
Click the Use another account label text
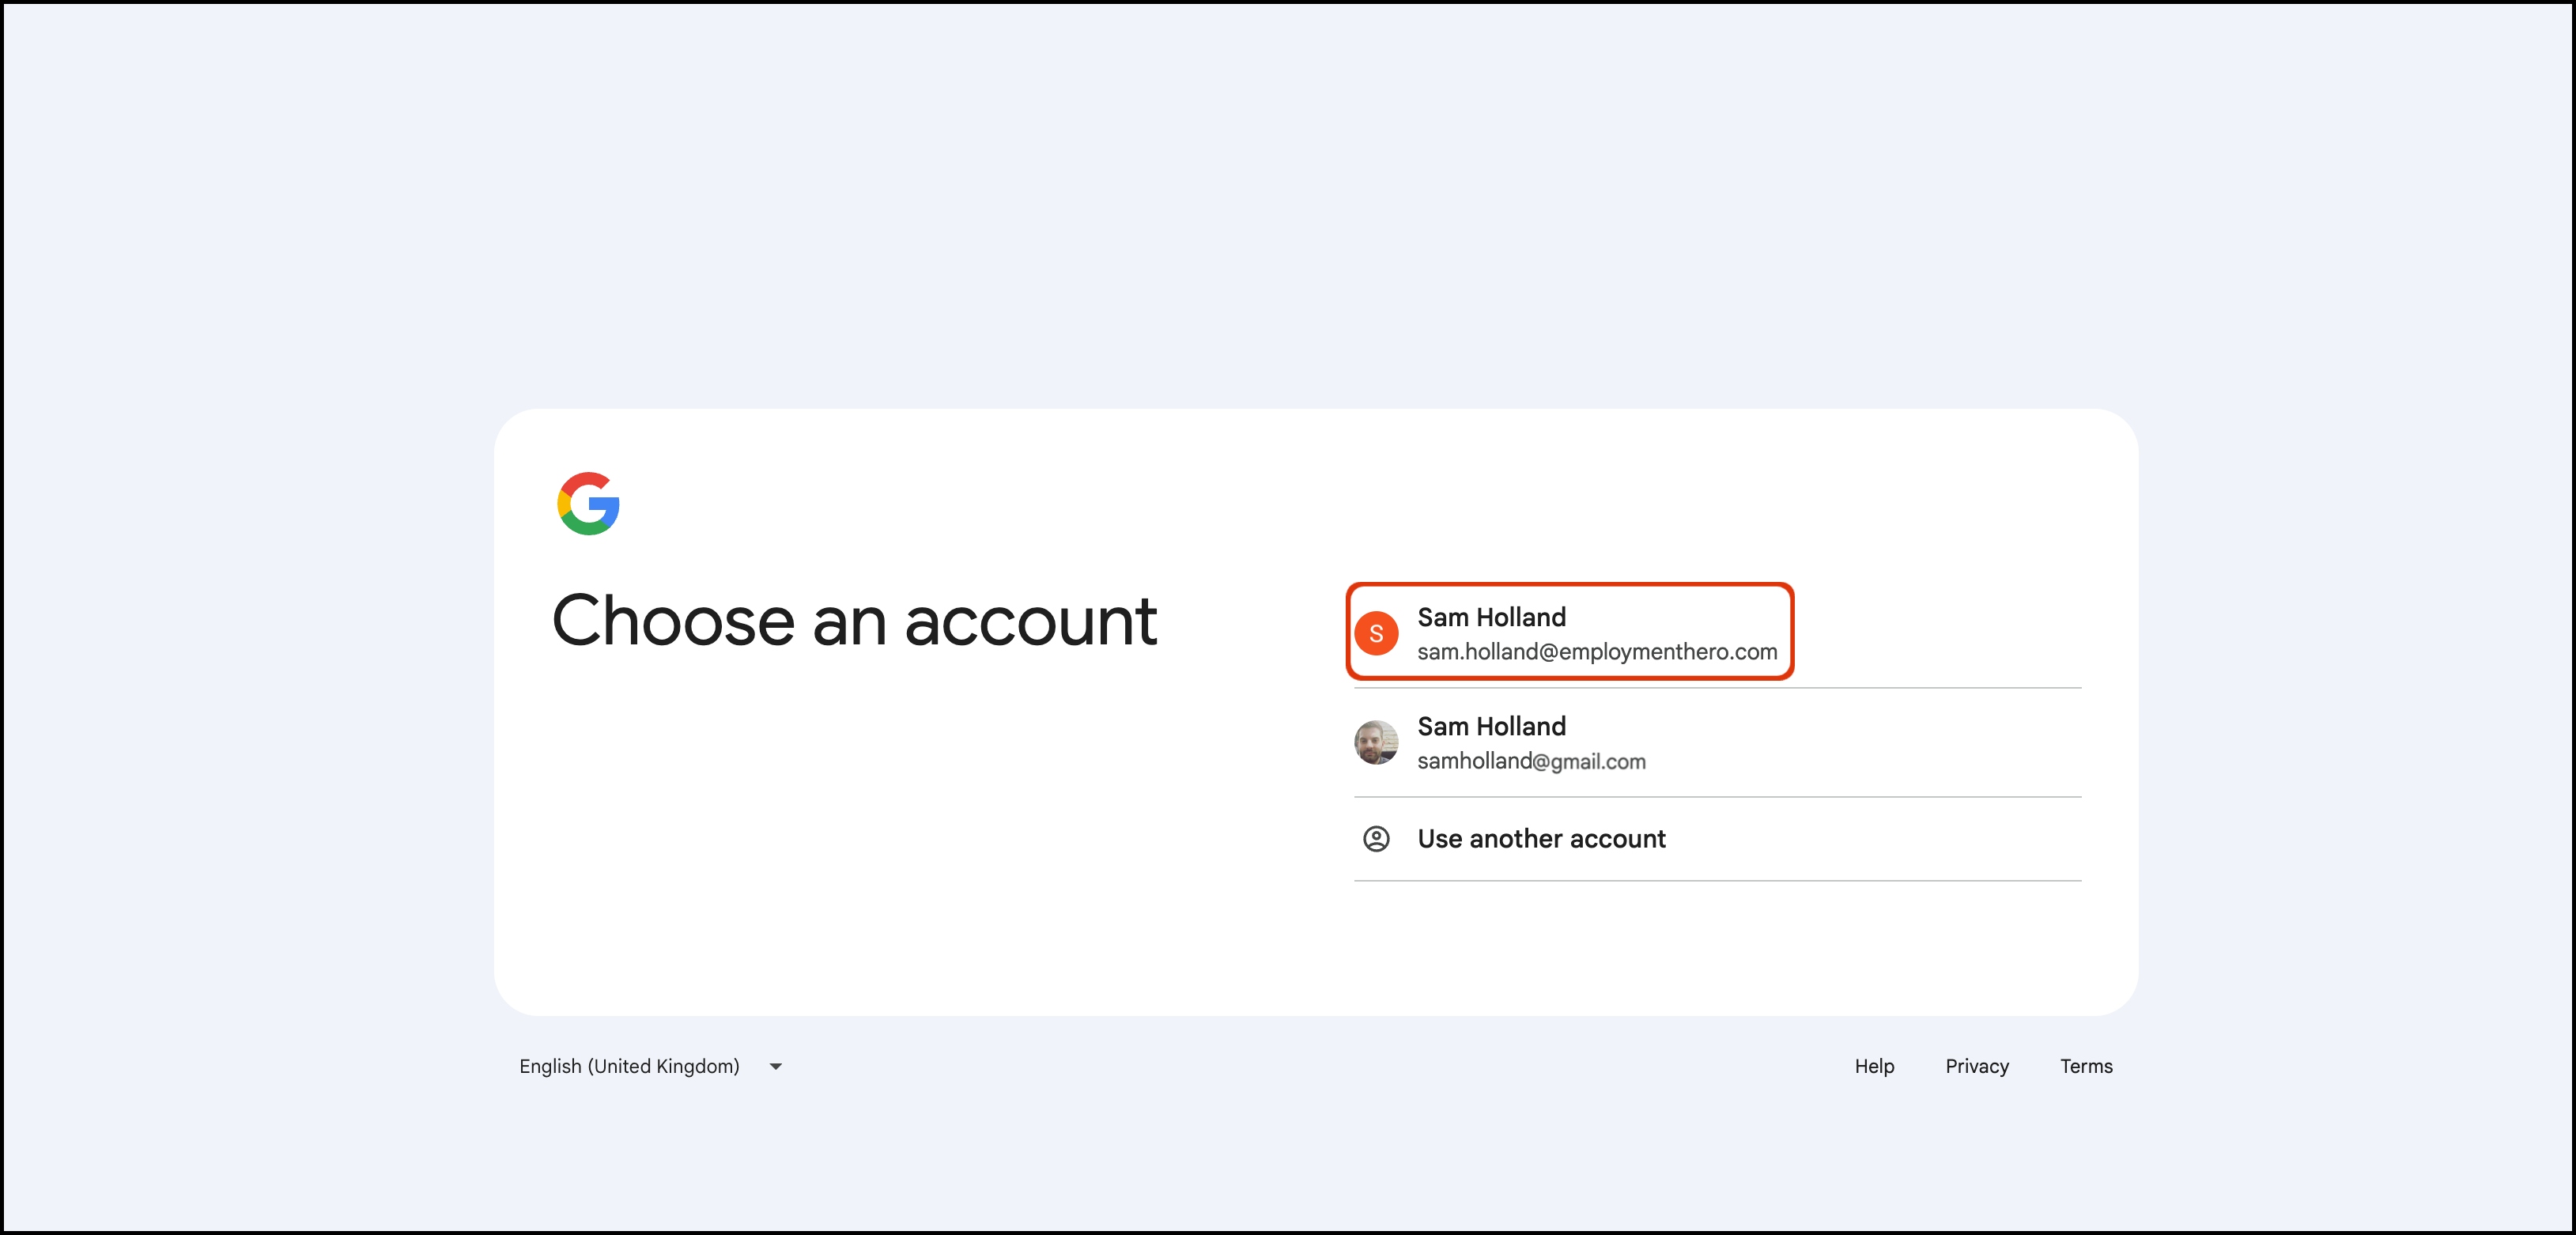1541,839
